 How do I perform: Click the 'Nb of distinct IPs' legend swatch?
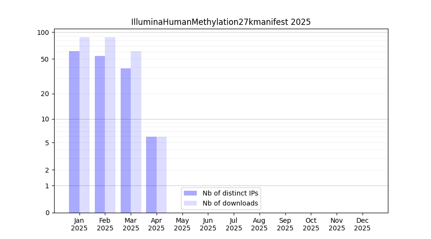pyautogui.click(x=190, y=193)
